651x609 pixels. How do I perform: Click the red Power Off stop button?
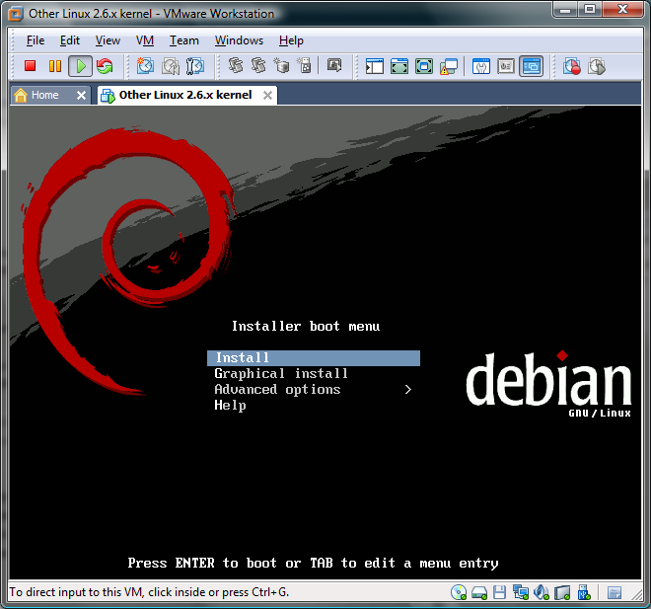point(30,66)
